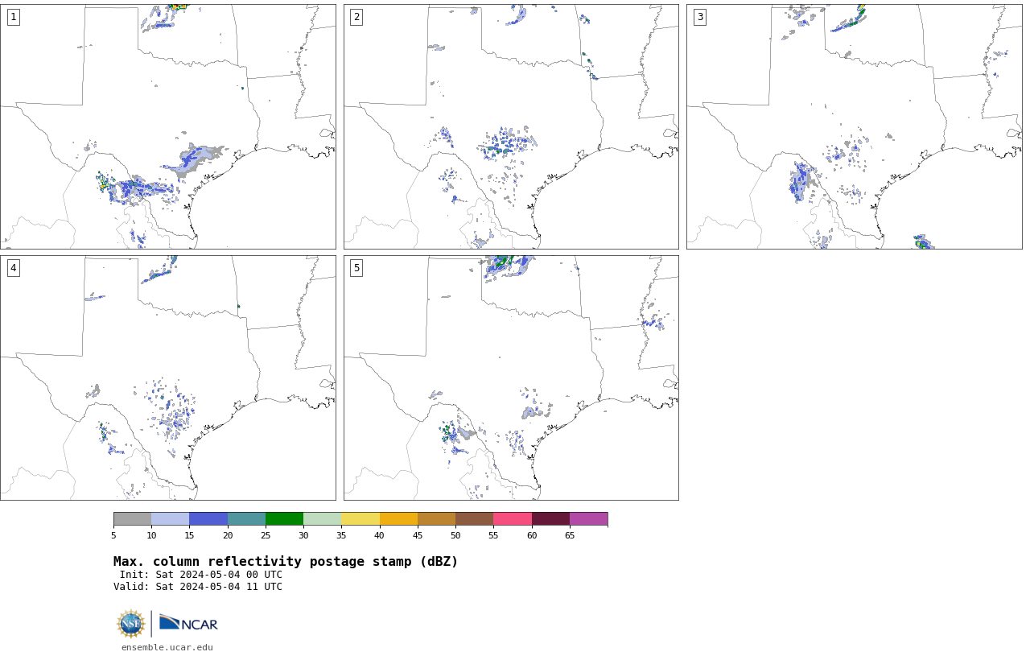
Task: Click the colorbar tick label '30'
Action: [303, 535]
